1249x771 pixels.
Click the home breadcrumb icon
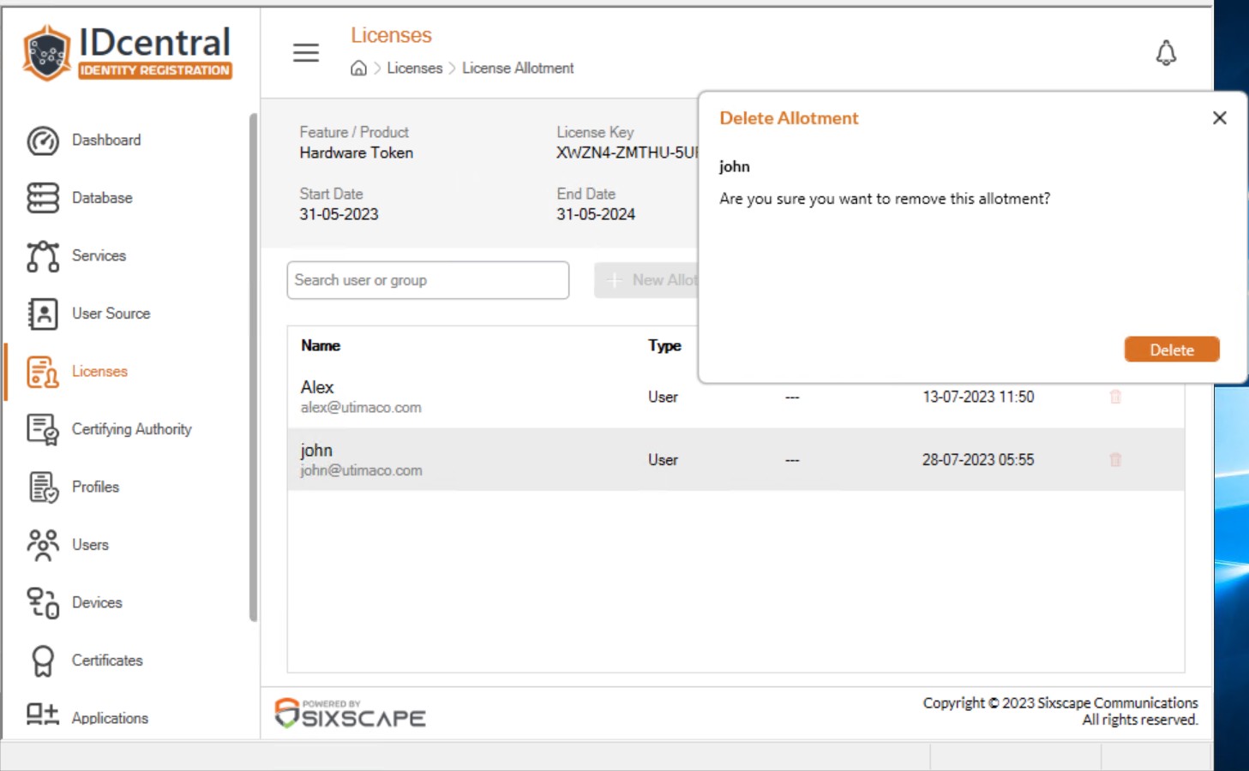[358, 69]
